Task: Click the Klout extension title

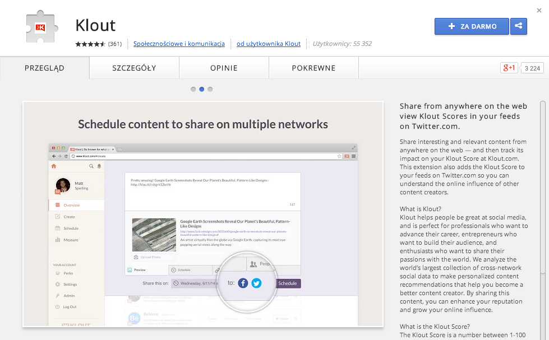Action: (95, 25)
